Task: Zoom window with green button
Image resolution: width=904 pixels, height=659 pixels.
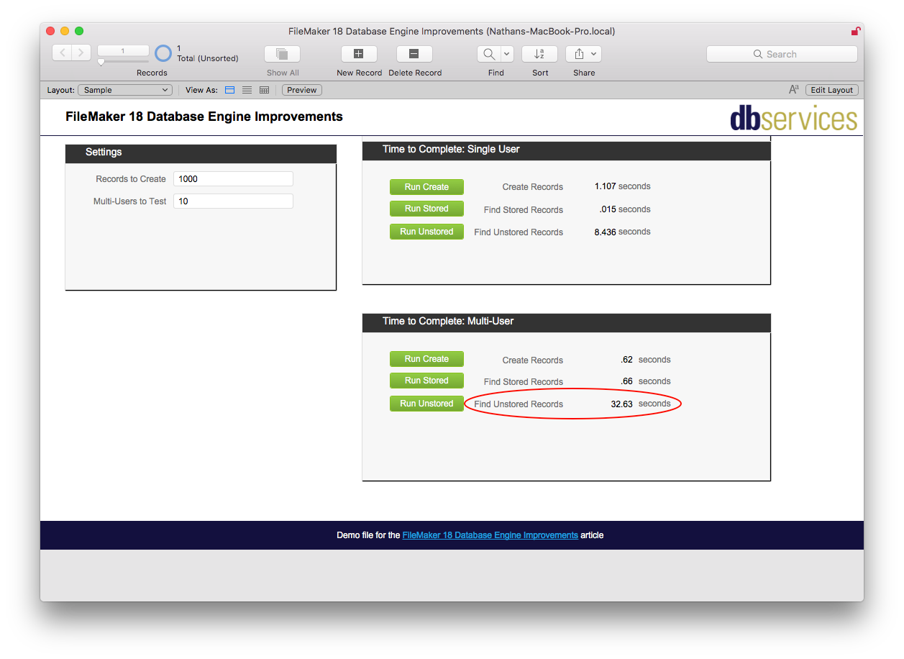Action: (x=79, y=31)
